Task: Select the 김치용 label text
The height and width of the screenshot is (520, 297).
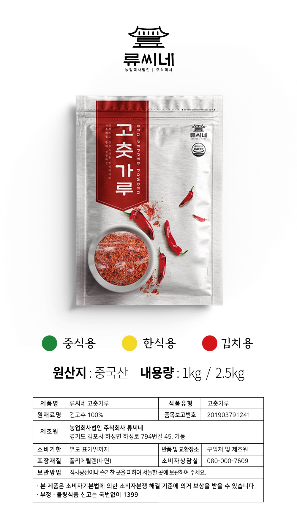Action: (x=237, y=343)
